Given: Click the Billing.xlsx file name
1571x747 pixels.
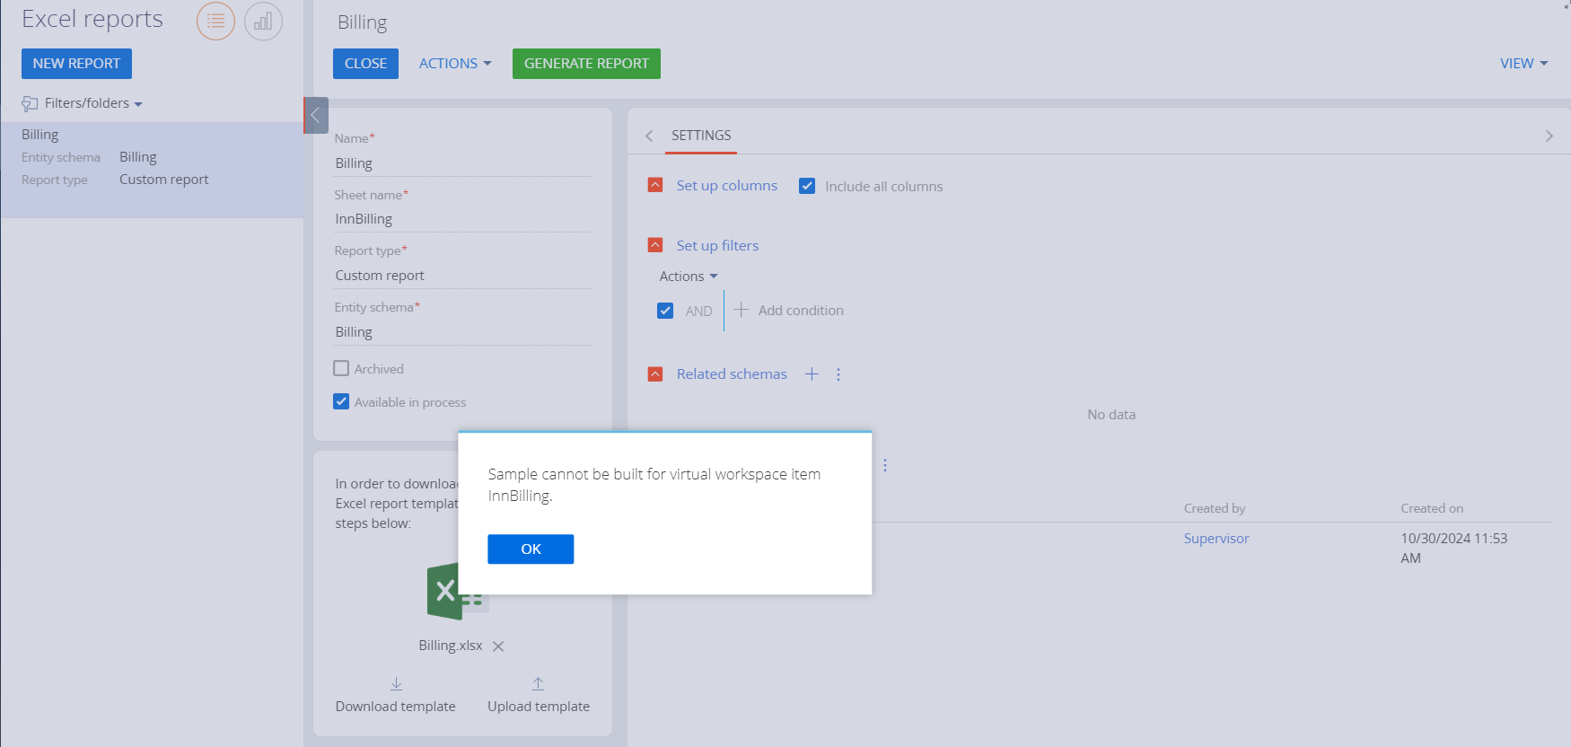Looking at the screenshot, I should (451, 646).
